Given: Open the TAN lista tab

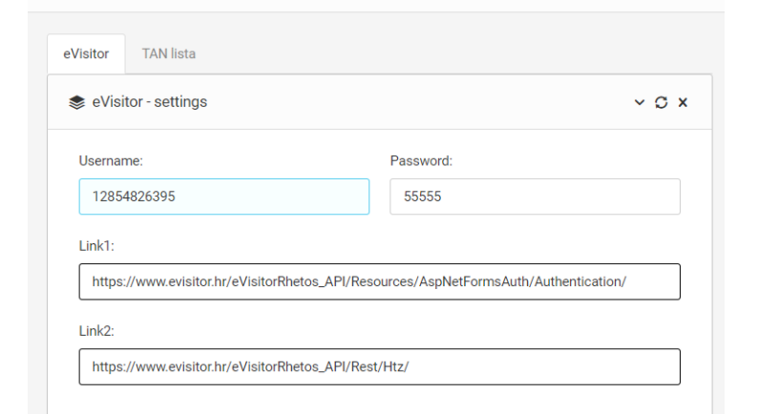Looking at the screenshot, I should pos(169,53).
